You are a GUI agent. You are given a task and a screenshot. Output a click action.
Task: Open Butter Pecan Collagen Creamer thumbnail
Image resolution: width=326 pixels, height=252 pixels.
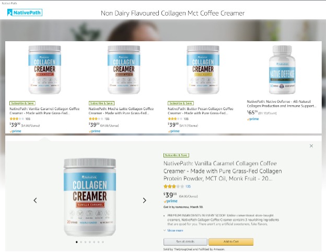click(203, 70)
